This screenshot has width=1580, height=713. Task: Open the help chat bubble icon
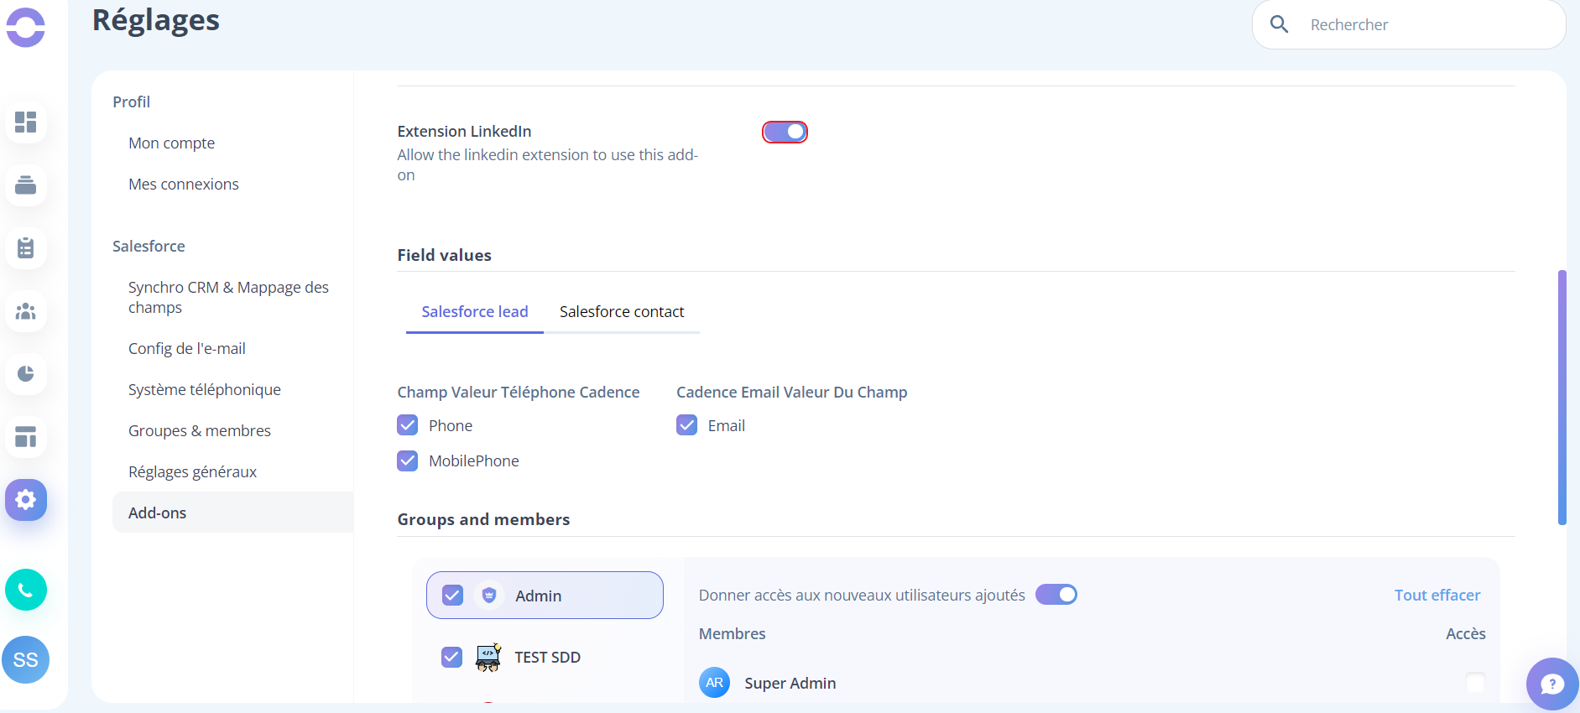click(1552, 684)
